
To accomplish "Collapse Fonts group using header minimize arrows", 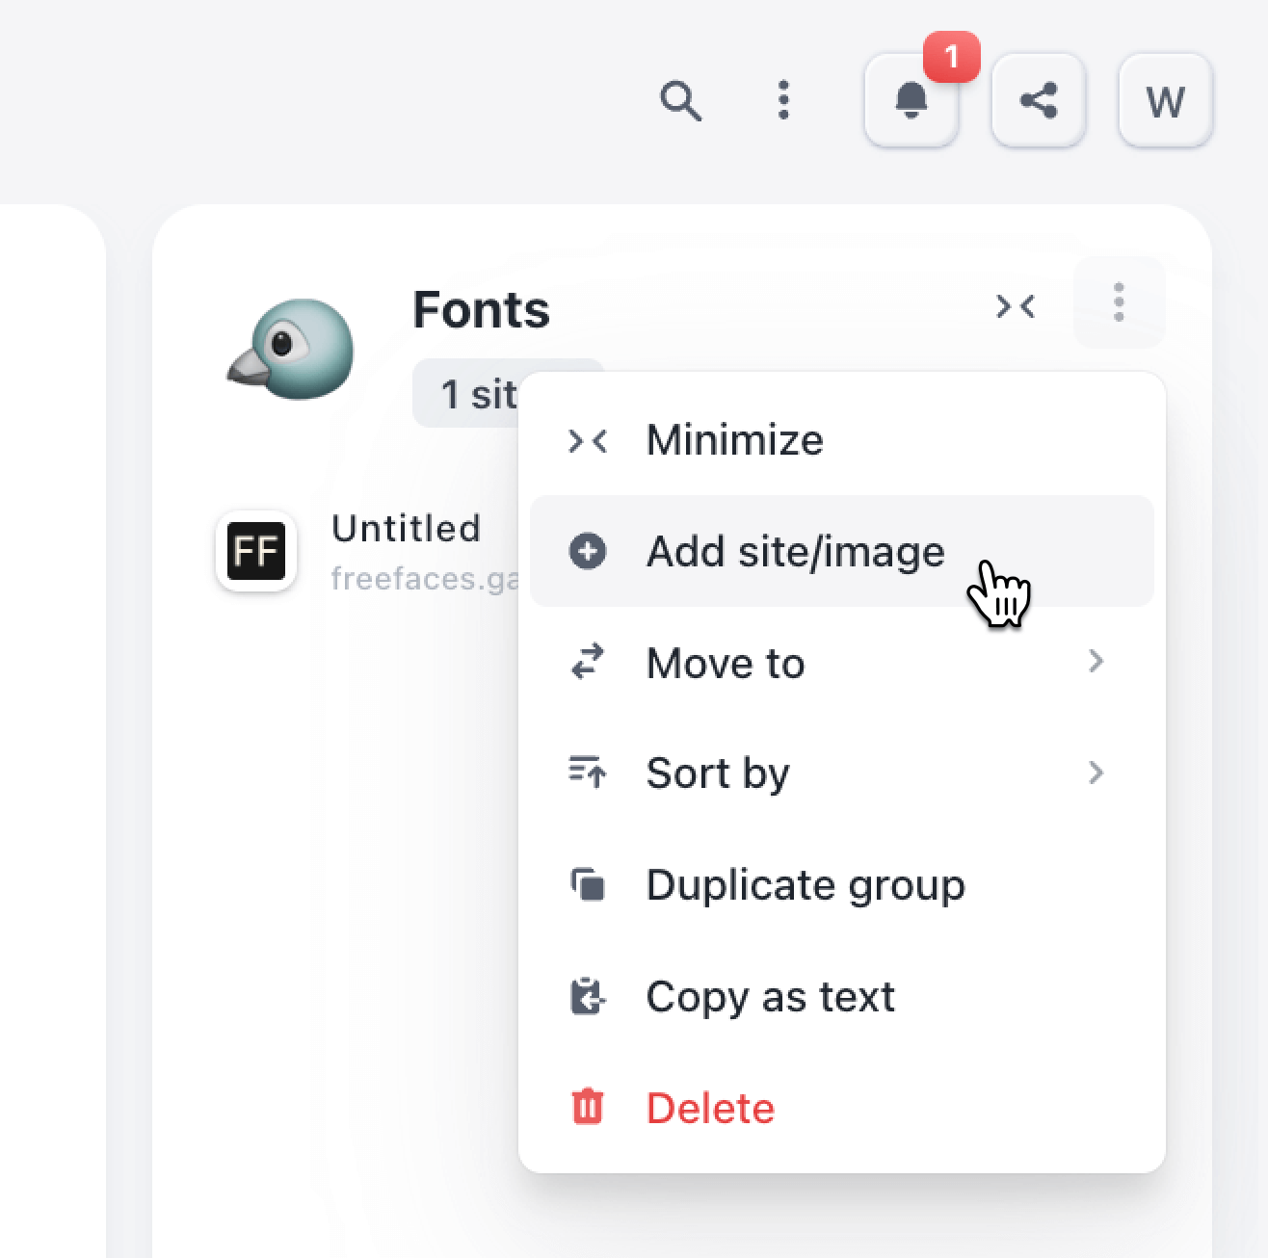I will [1016, 306].
